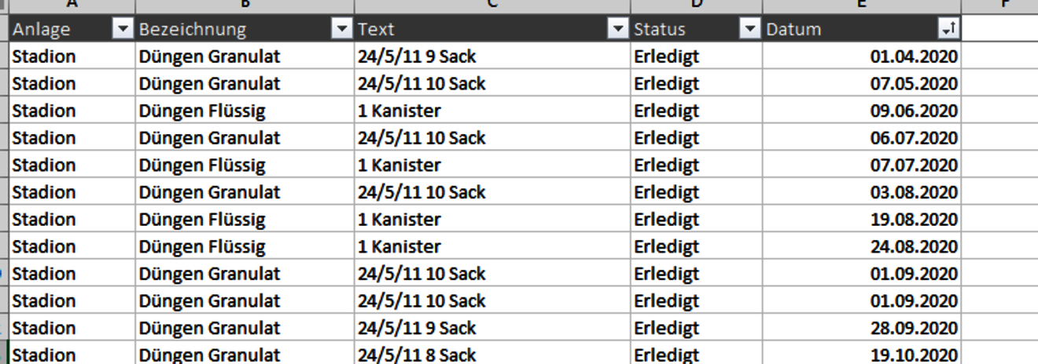This screenshot has width=1038, height=364.
Task: Select the cell with date 01.04.2020
Action: [861, 56]
